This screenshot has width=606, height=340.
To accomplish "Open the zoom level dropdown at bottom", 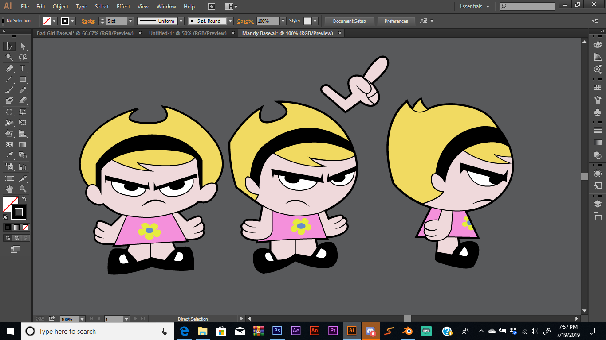I will click(82, 319).
